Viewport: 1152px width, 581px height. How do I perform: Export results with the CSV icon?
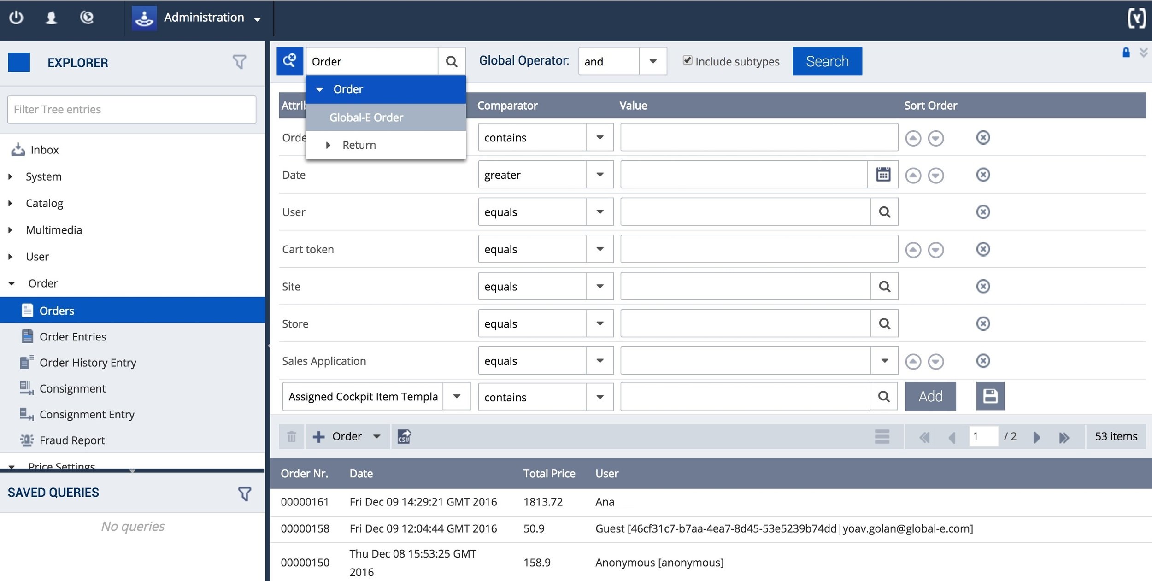click(404, 436)
